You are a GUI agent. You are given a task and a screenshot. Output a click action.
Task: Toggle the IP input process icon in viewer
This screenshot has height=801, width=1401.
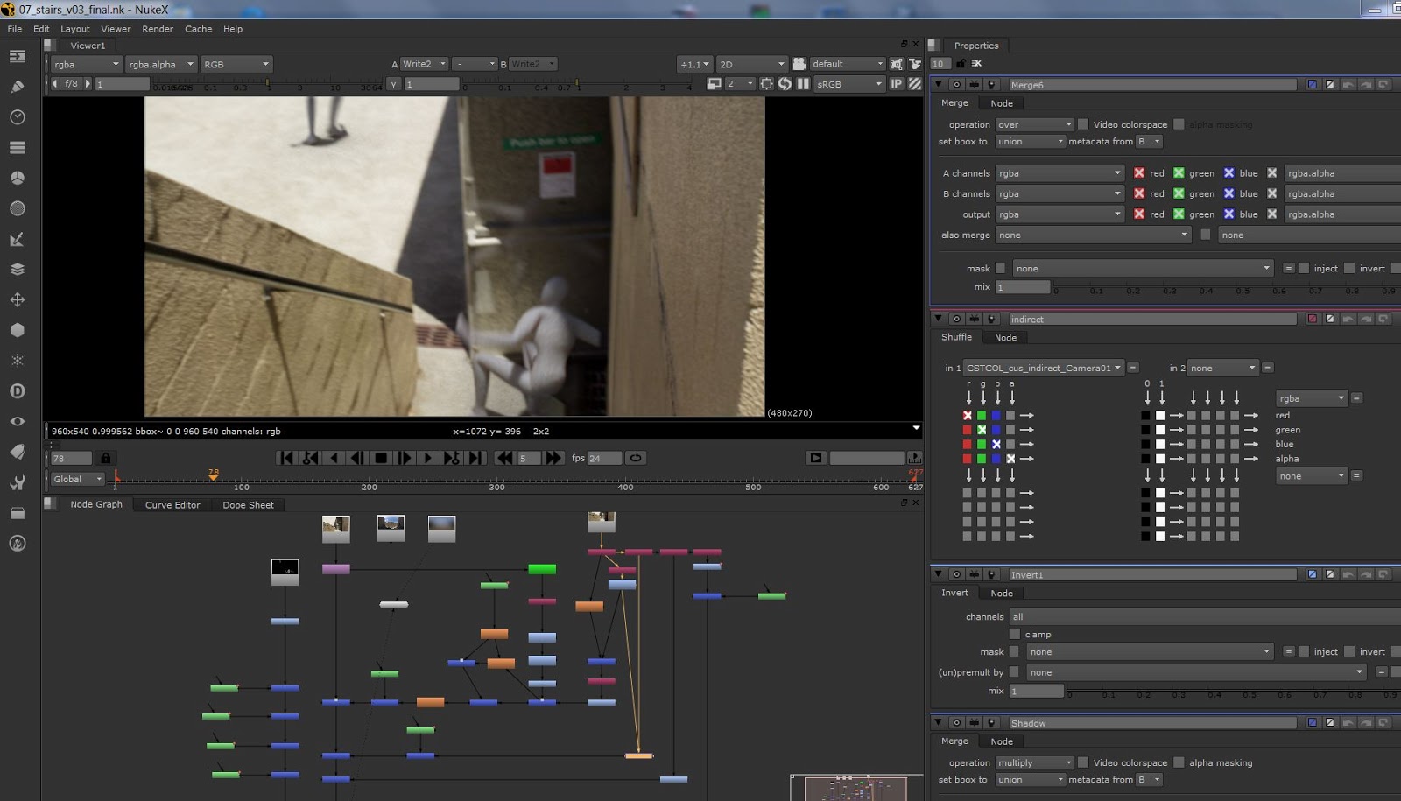pos(896,84)
